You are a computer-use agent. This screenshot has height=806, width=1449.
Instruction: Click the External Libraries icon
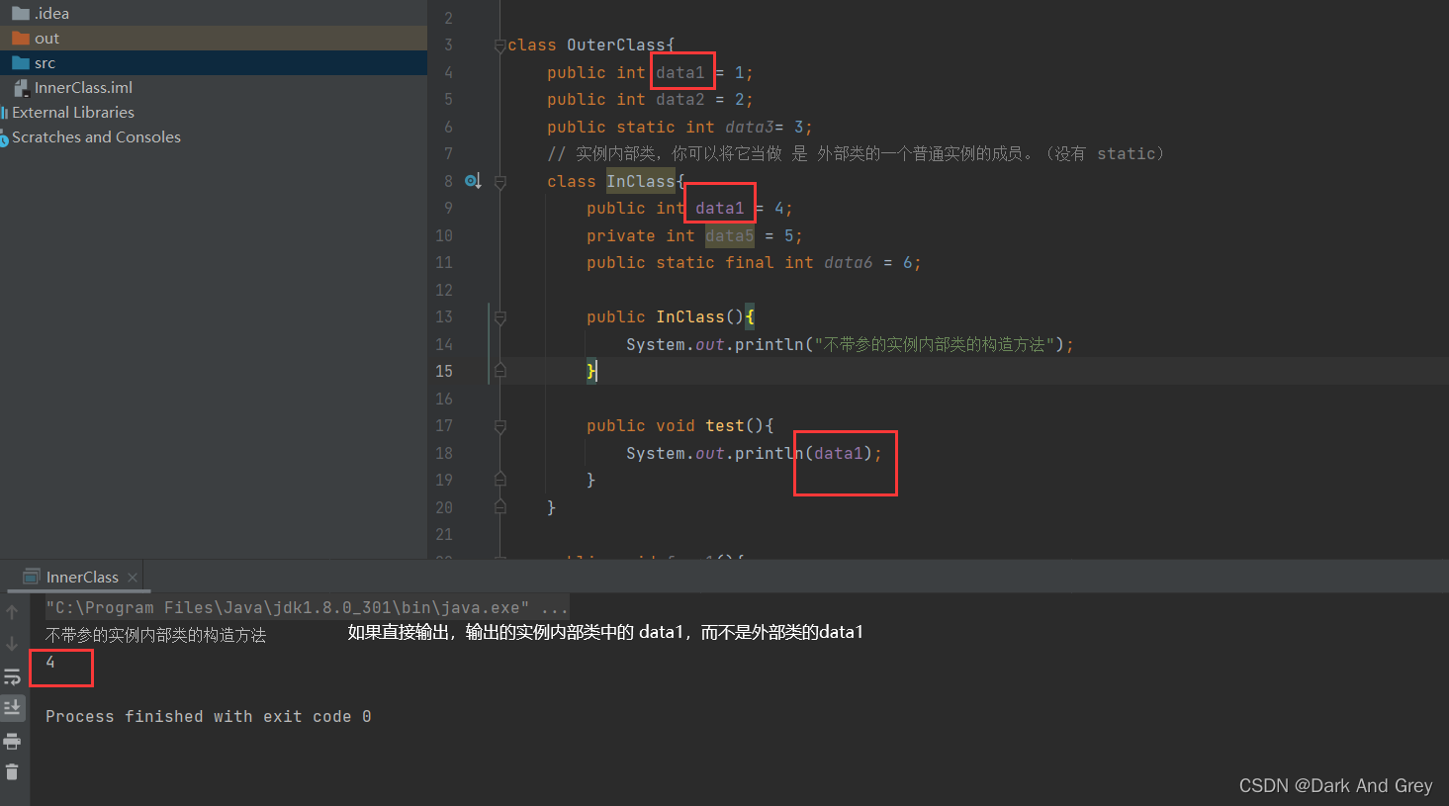(x=4, y=112)
